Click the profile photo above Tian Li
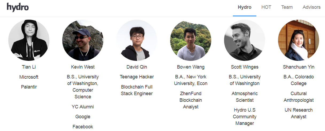The image size is (325, 131). click(x=29, y=40)
